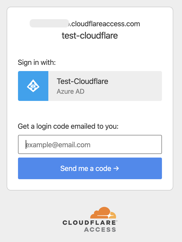Click blank space between sign-in and email sections
Viewport: 182px width, 242px height.
90,111
